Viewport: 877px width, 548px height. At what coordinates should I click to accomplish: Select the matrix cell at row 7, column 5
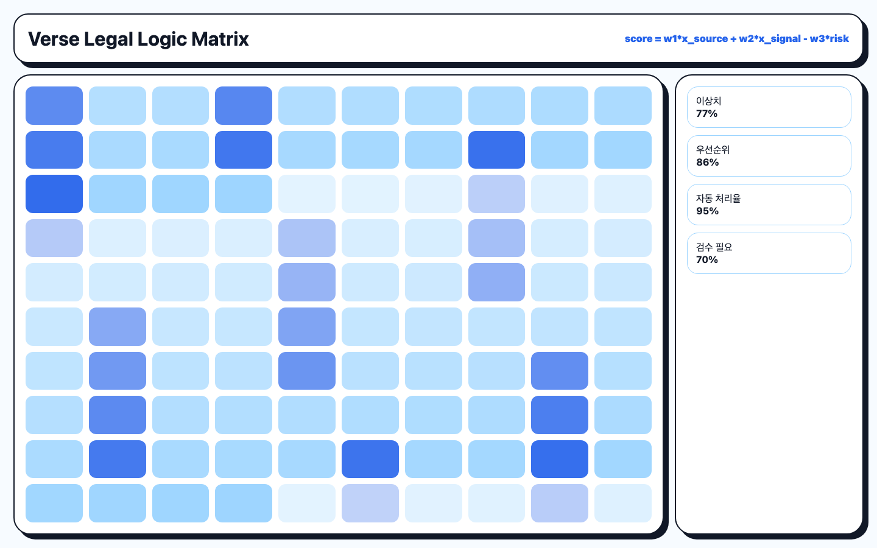coord(307,371)
